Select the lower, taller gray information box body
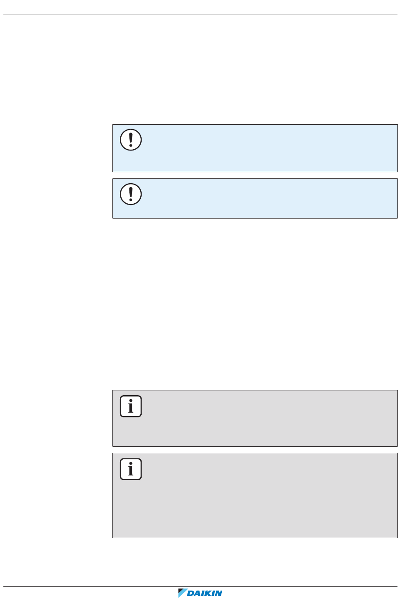This screenshot has width=414, height=605. point(255,496)
